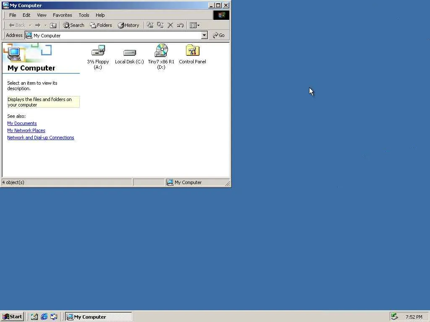Click the Go button
Screen dimensions: 430x322
pos(219,35)
